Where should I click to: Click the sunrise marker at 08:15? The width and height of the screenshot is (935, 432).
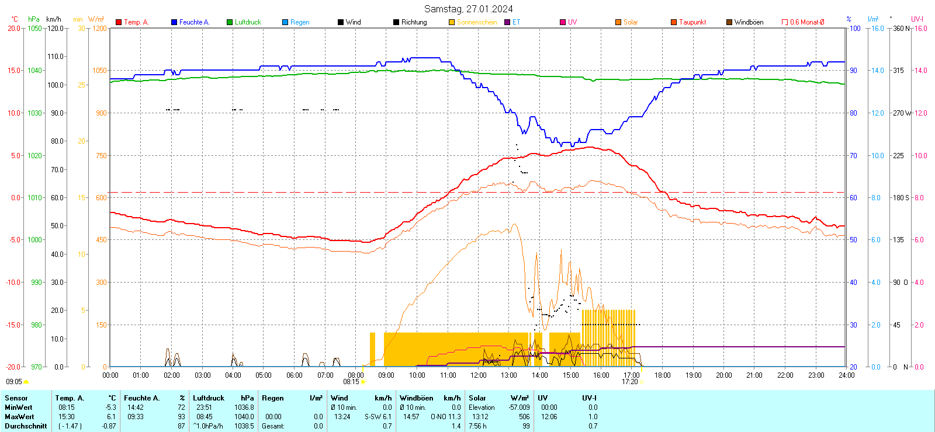pos(363,382)
